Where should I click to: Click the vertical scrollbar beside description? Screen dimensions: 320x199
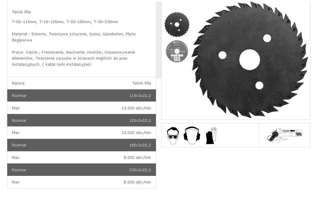click(159, 40)
